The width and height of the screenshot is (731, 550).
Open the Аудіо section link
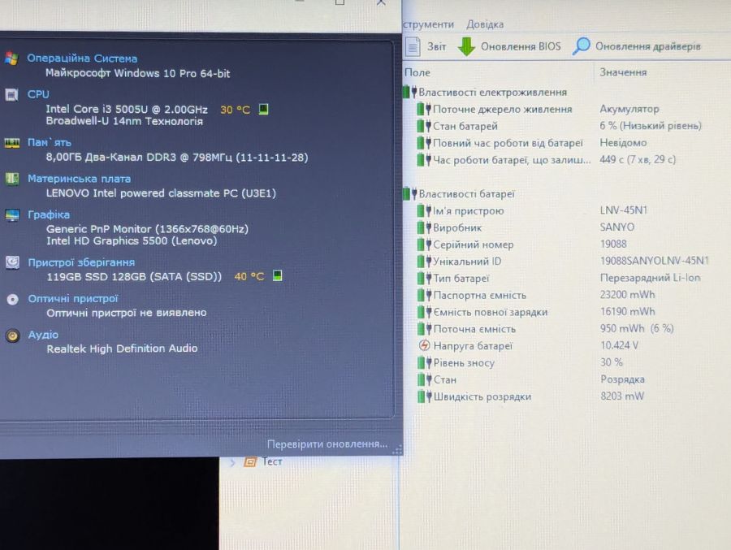(x=43, y=335)
